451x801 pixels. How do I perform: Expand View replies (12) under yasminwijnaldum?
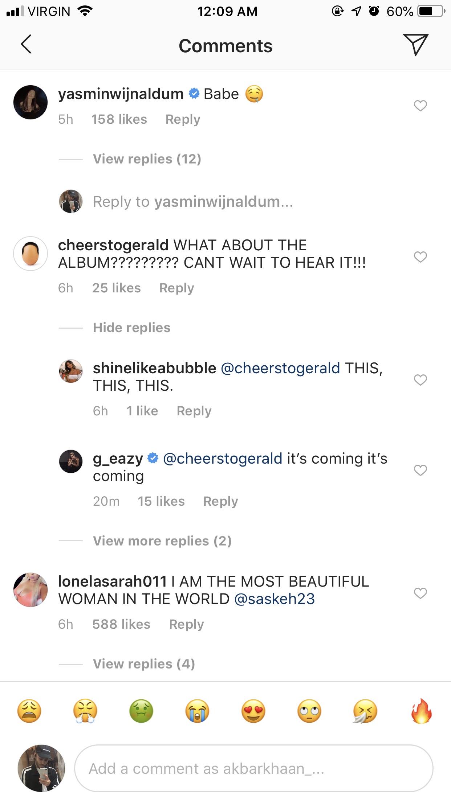pos(147,159)
